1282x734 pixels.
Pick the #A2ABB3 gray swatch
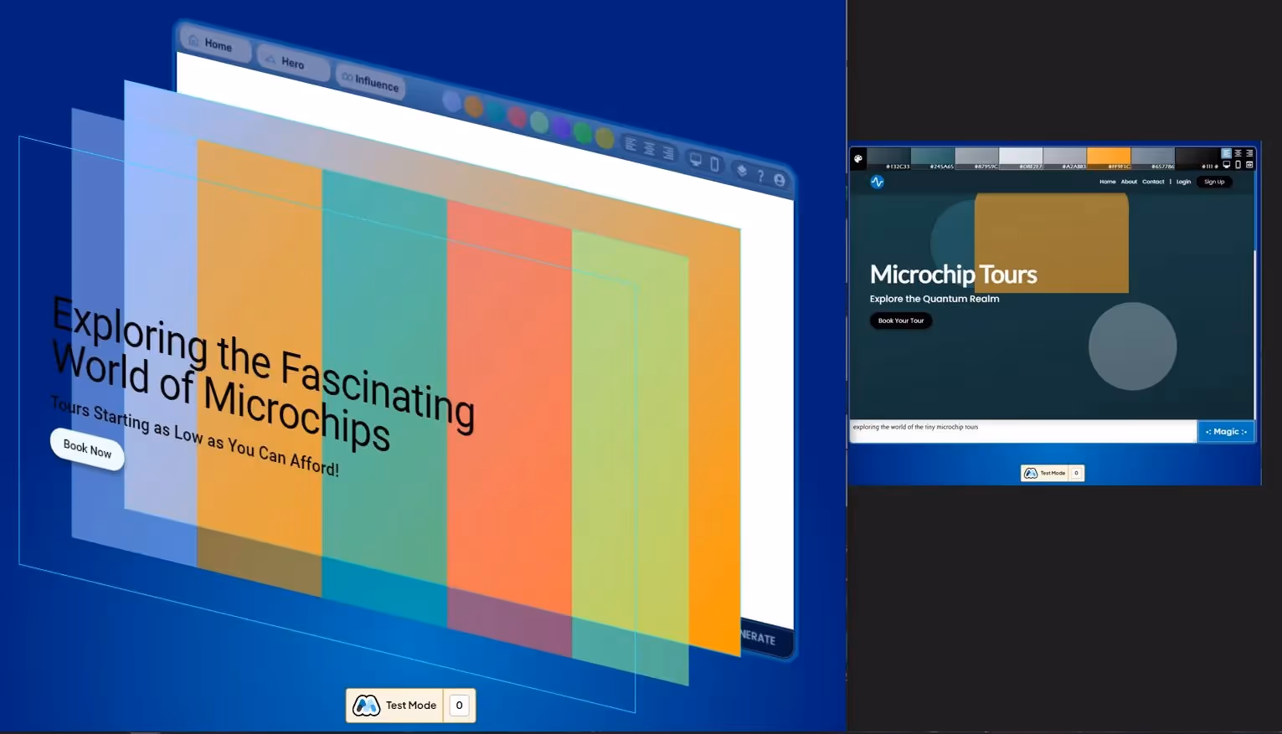click(1065, 158)
